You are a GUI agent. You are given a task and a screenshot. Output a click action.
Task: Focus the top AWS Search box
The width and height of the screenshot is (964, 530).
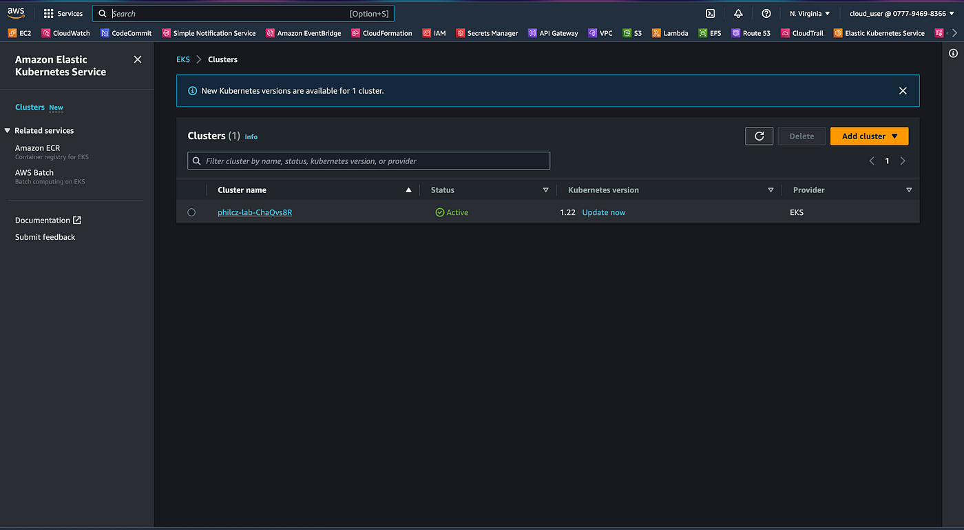click(244, 13)
